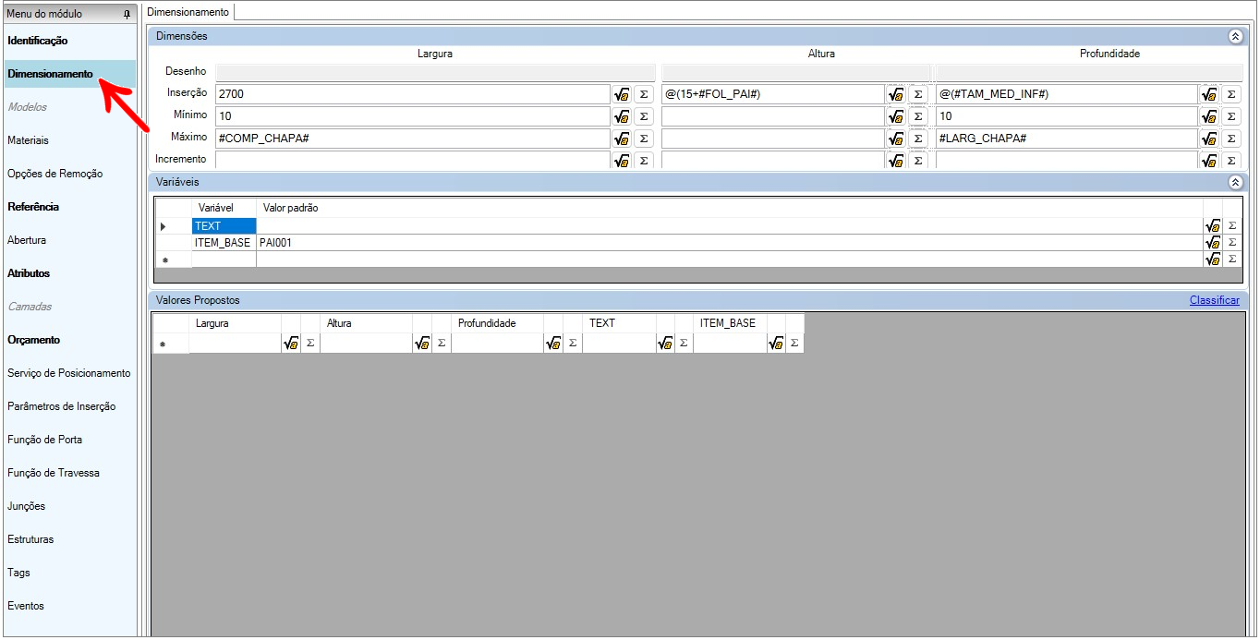
Task: Open formula editor for Altura Mínimo
Action: coord(896,116)
